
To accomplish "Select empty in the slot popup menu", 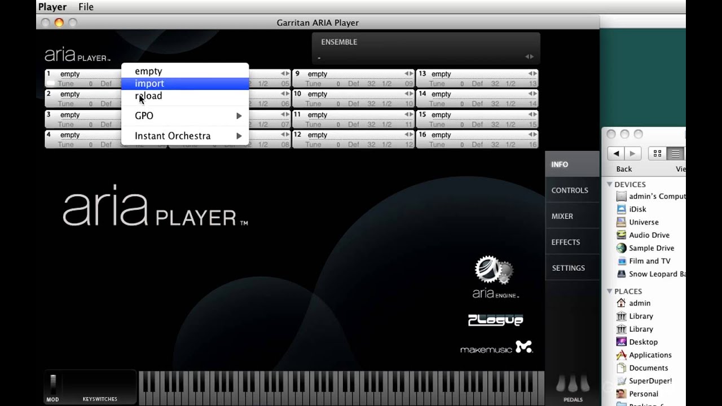I will click(x=185, y=71).
